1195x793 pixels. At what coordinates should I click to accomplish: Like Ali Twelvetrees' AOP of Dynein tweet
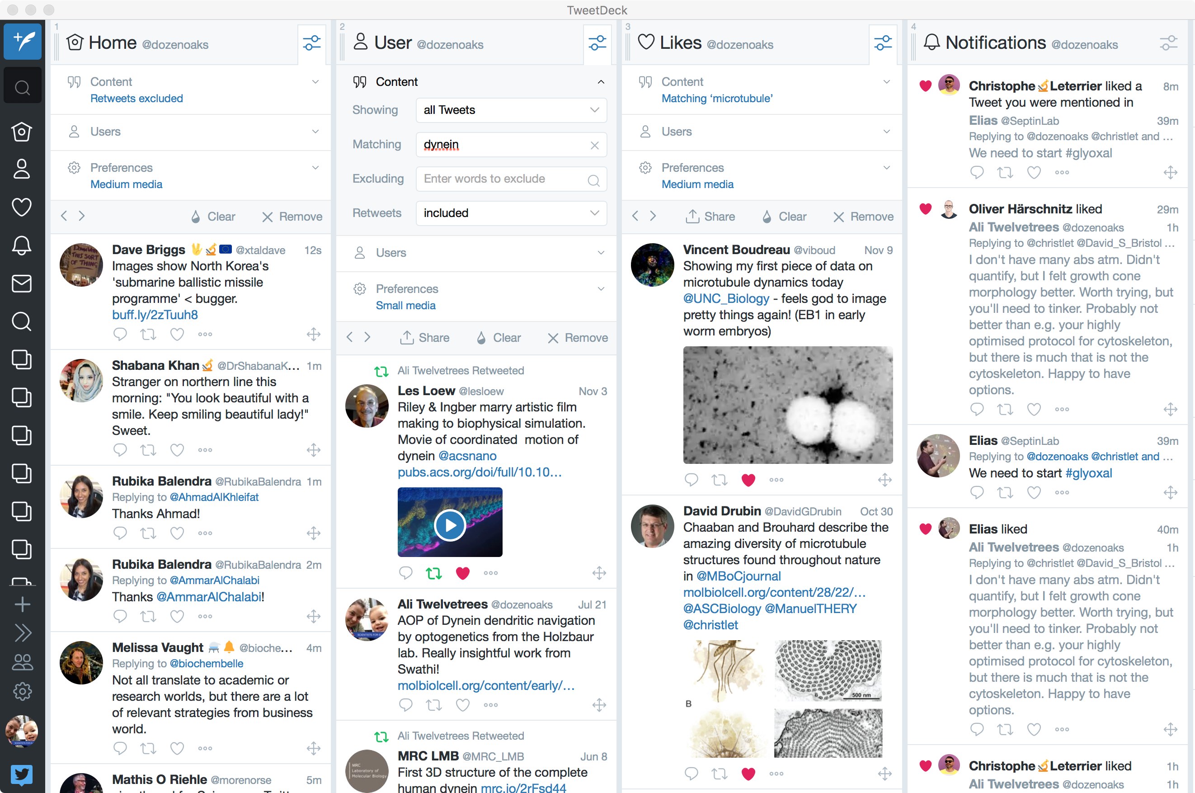point(462,704)
